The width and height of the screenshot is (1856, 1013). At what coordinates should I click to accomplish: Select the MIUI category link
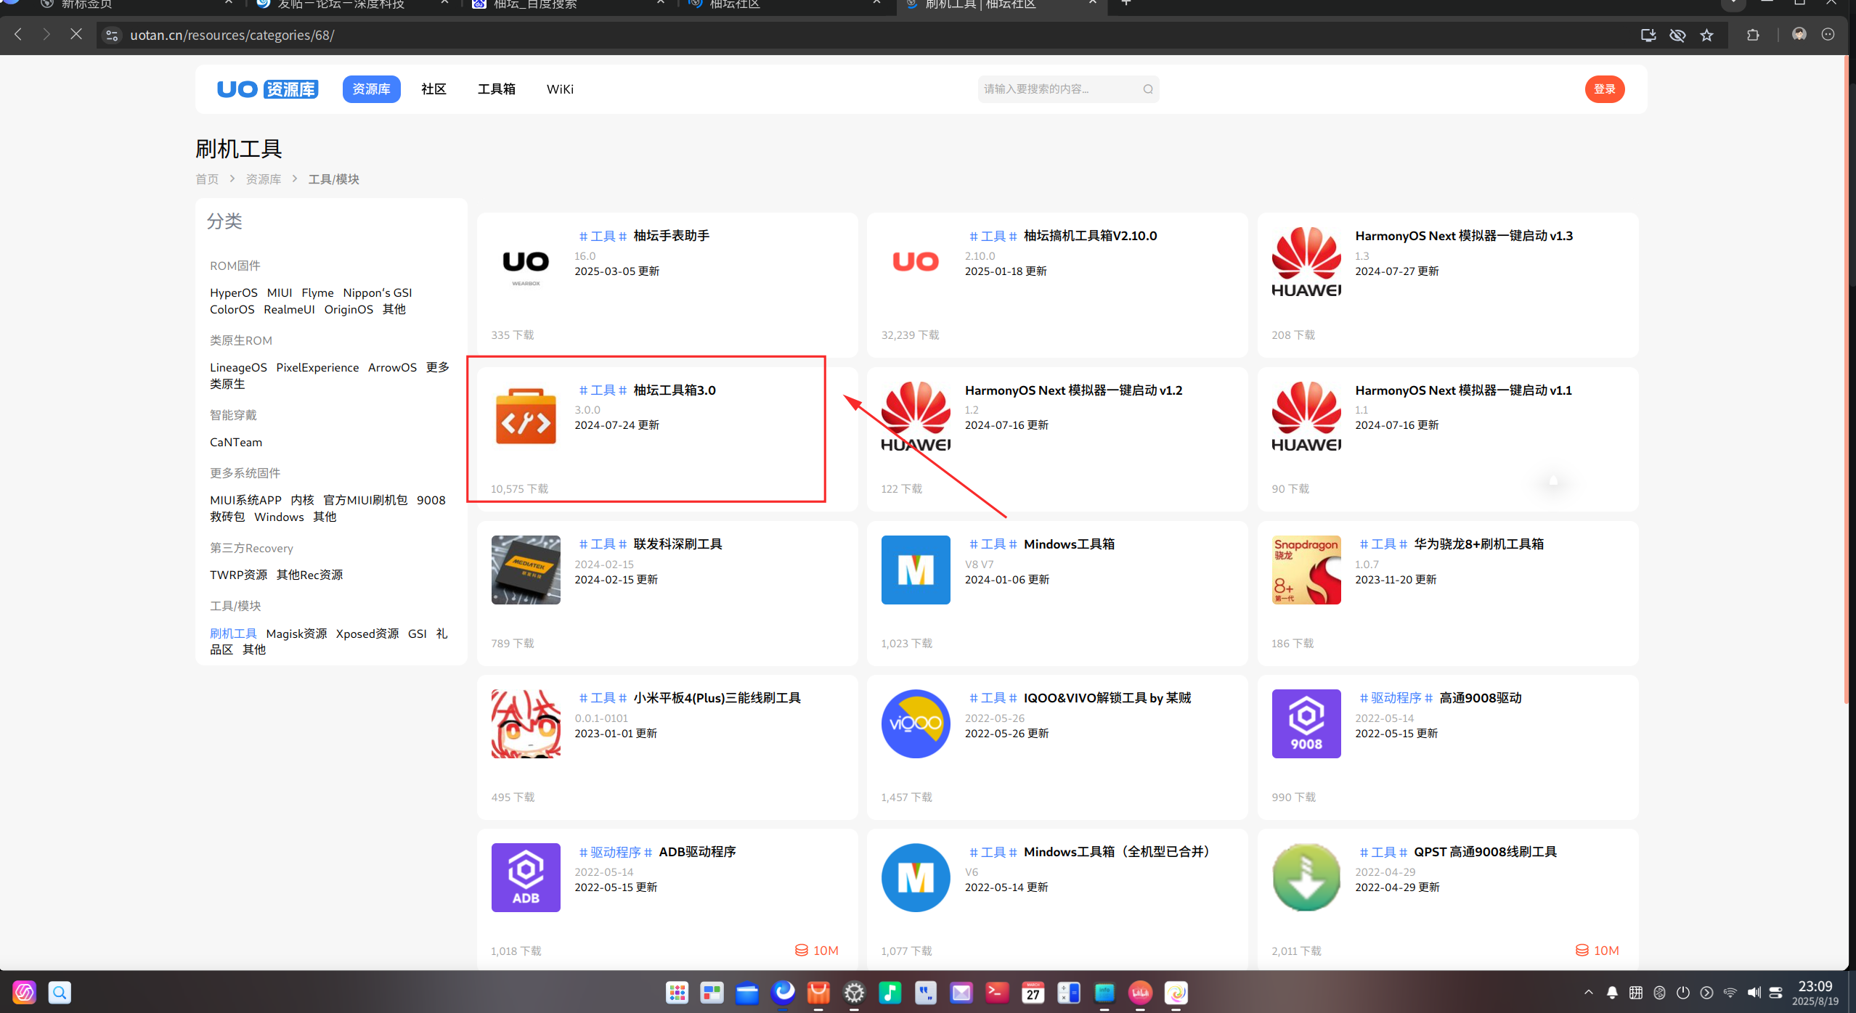click(x=280, y=293)
